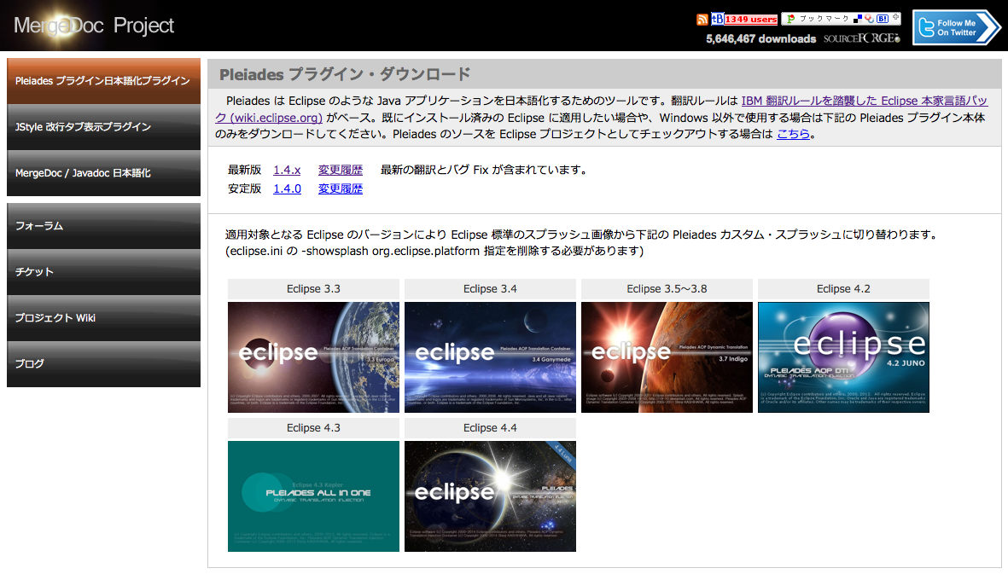Open the プロジェクト Wiki sidebar item
Image resolution: width=1008 pixels, height=574 pixels.
(x=103, y=318)
